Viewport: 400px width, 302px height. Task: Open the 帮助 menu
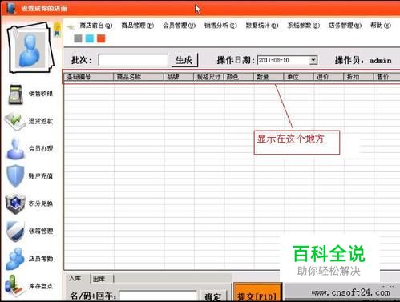[381, 26]
